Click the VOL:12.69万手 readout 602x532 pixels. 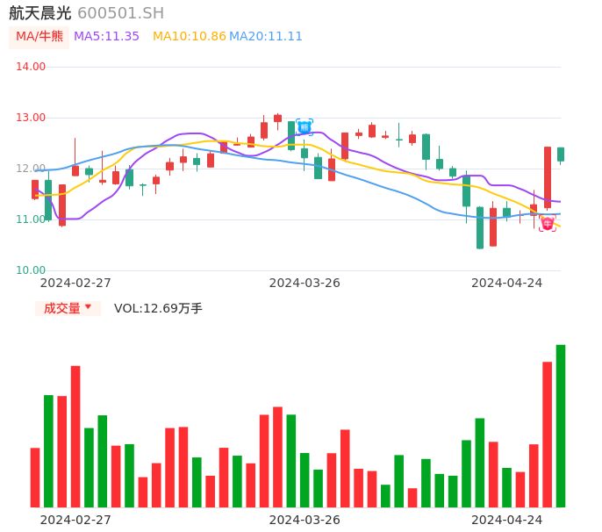point(158,308)
